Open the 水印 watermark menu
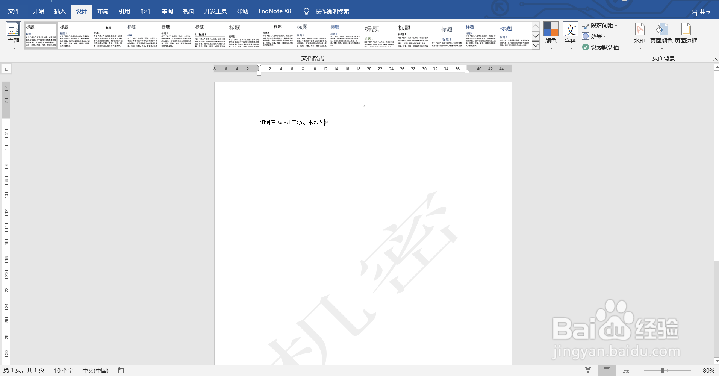Image resolution: width=719 pixels, height=376 pixels. point(639,36)
